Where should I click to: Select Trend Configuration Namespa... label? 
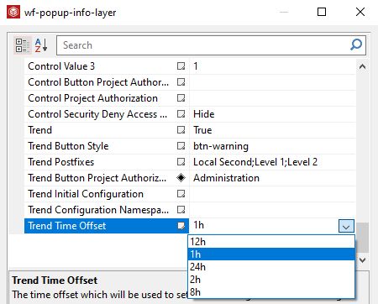pyautogui.click(x=98, y=210)
